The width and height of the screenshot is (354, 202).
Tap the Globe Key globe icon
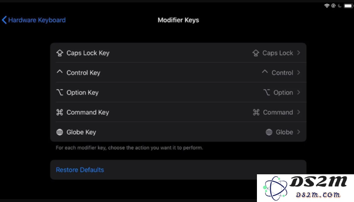(60, 132)
